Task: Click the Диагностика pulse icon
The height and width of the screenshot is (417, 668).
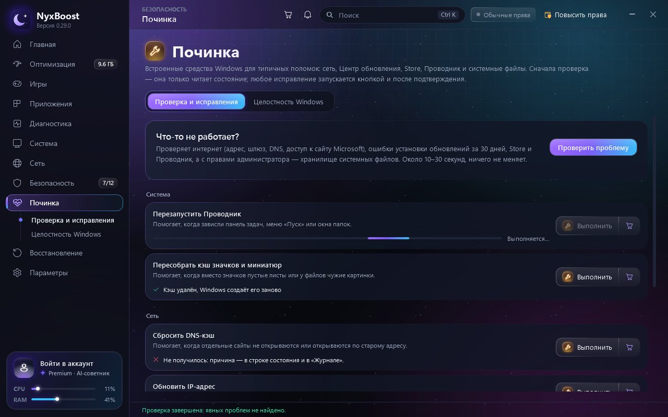Action: pos(18,124)
